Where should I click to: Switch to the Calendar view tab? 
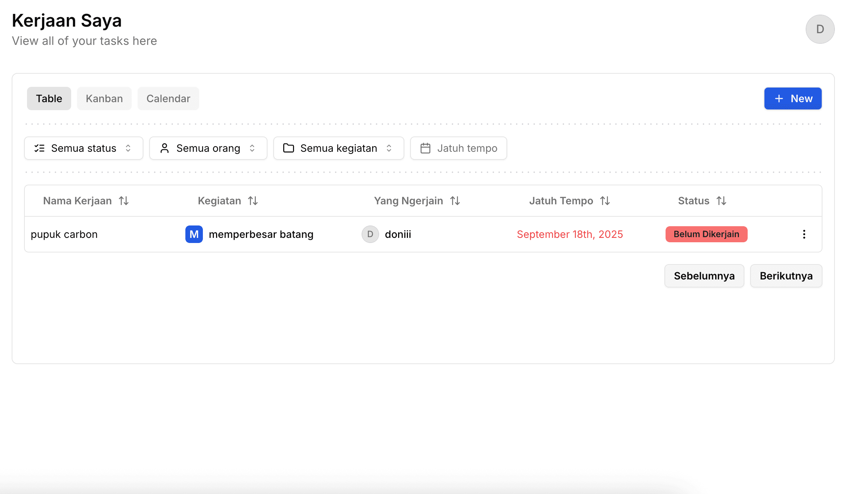168,99
